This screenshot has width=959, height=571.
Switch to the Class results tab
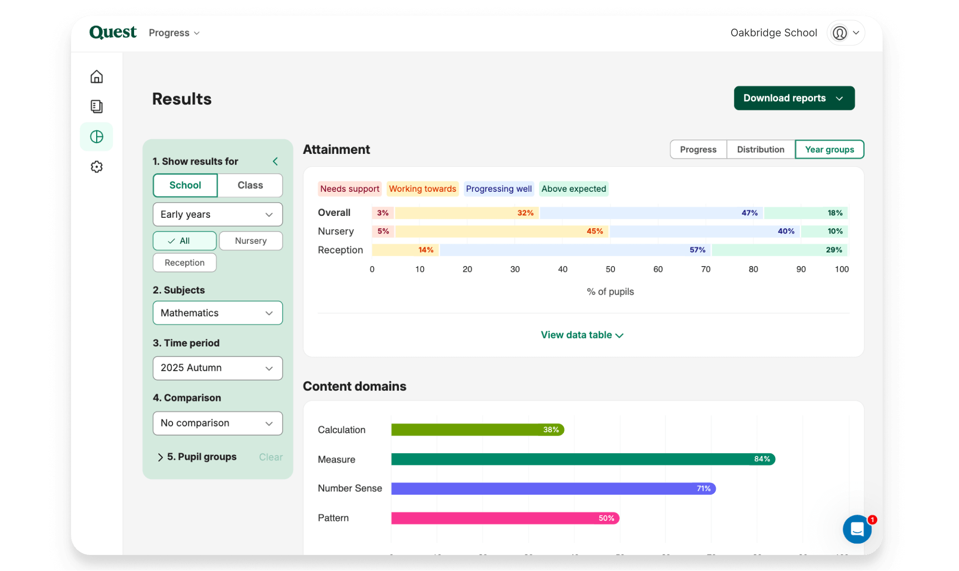[250, 185]
